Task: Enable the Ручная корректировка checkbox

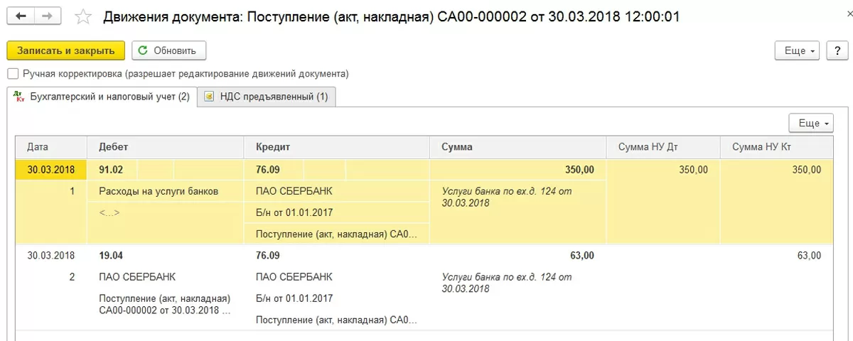Action: coord(13,74)
